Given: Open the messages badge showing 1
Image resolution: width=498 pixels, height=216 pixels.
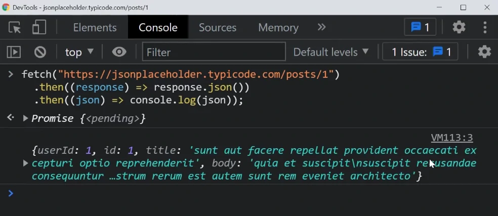Looking at the screenshot, I should [x=420, y=27].
